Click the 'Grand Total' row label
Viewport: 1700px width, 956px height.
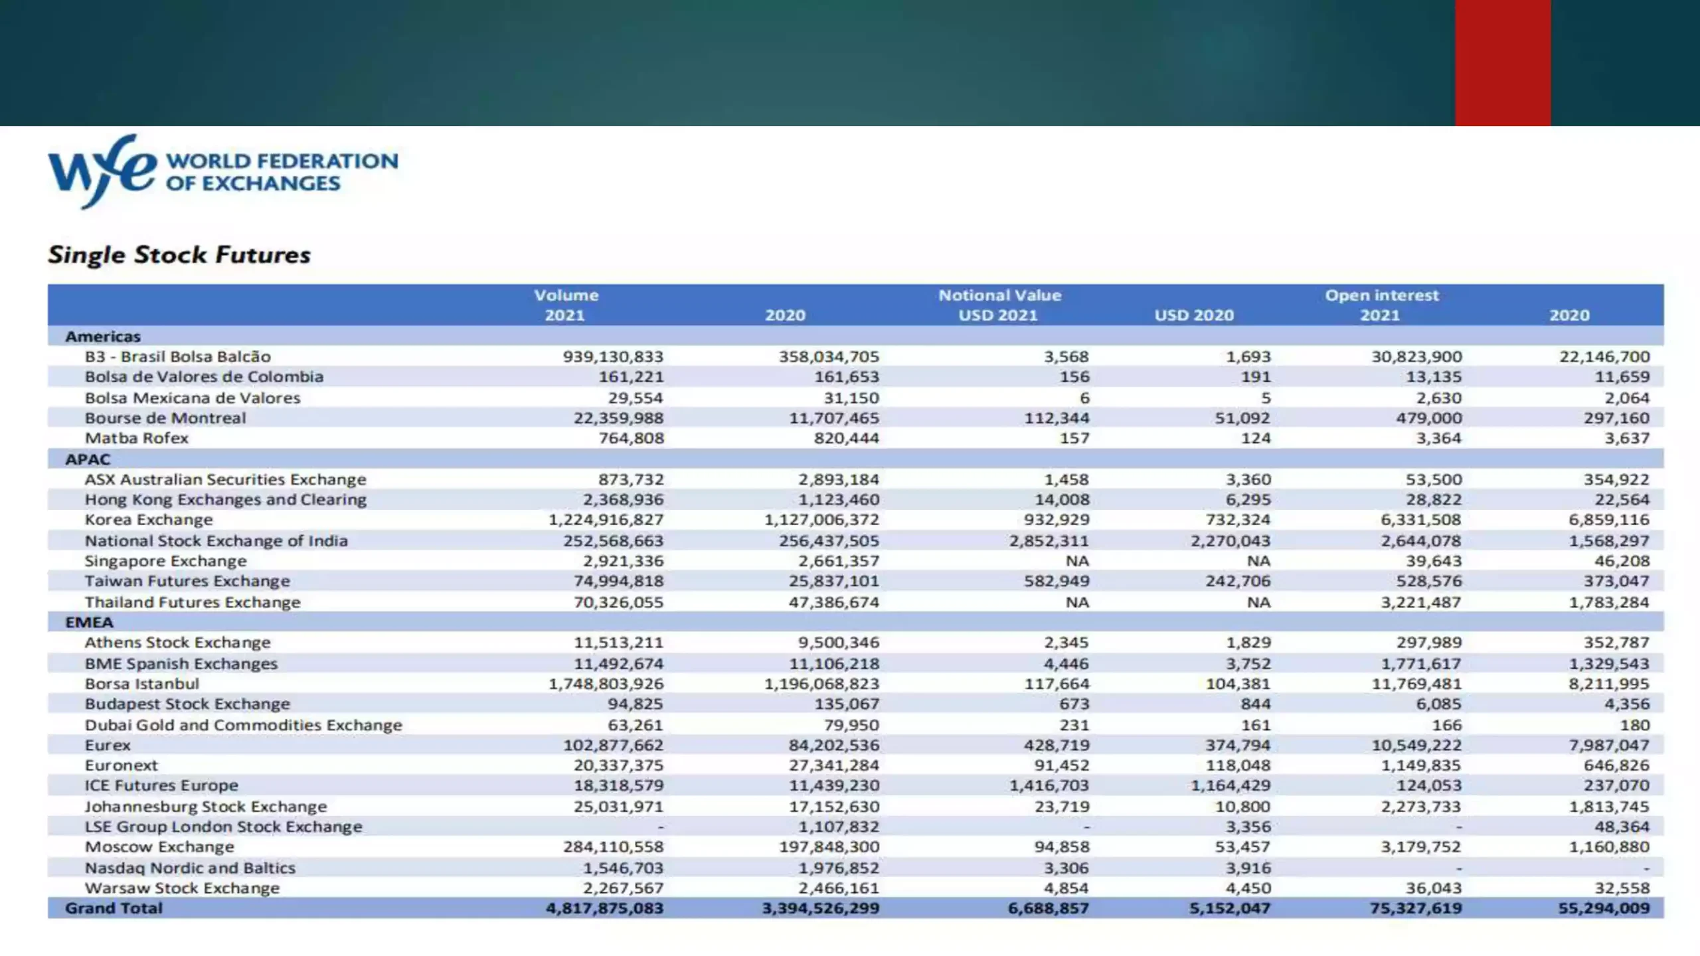[114, 908]
